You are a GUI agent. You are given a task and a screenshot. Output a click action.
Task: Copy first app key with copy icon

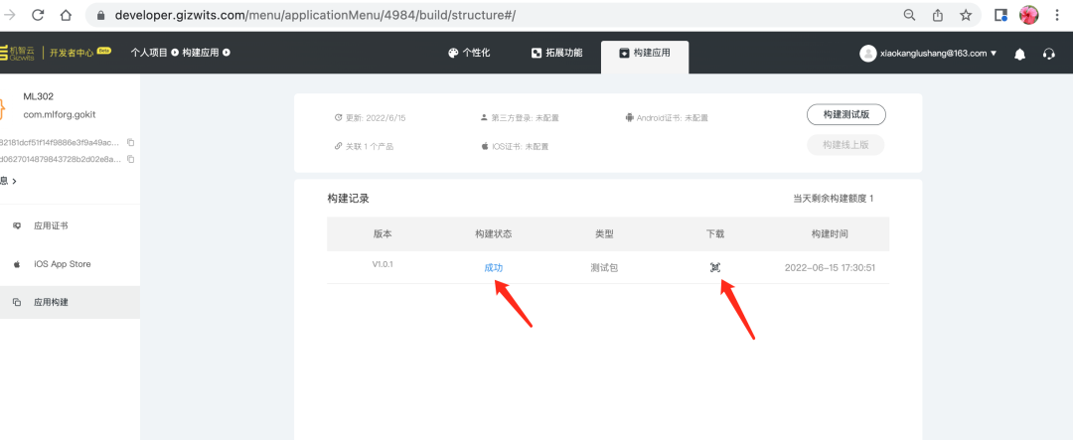[131, 142]
